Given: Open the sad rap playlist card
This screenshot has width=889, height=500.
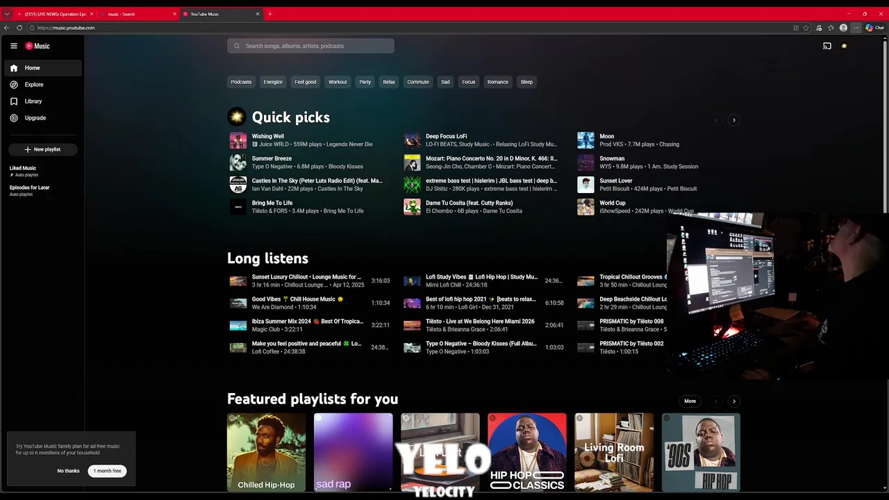Looking at the screenshot, I should [353, 452].
